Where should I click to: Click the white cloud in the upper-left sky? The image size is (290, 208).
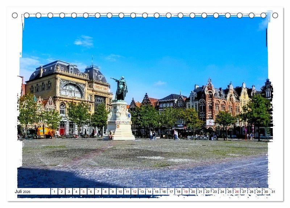point(84,41)
